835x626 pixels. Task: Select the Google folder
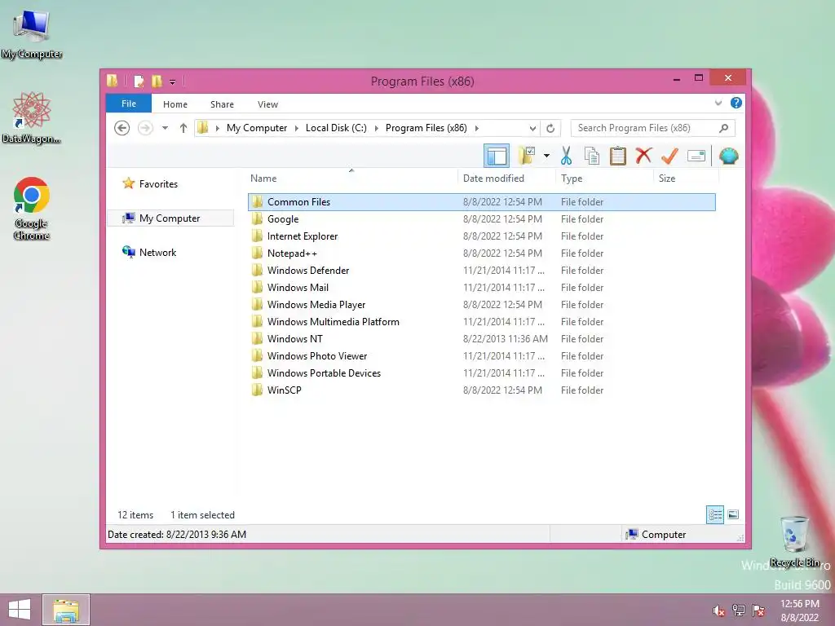(x=482, y=218)
